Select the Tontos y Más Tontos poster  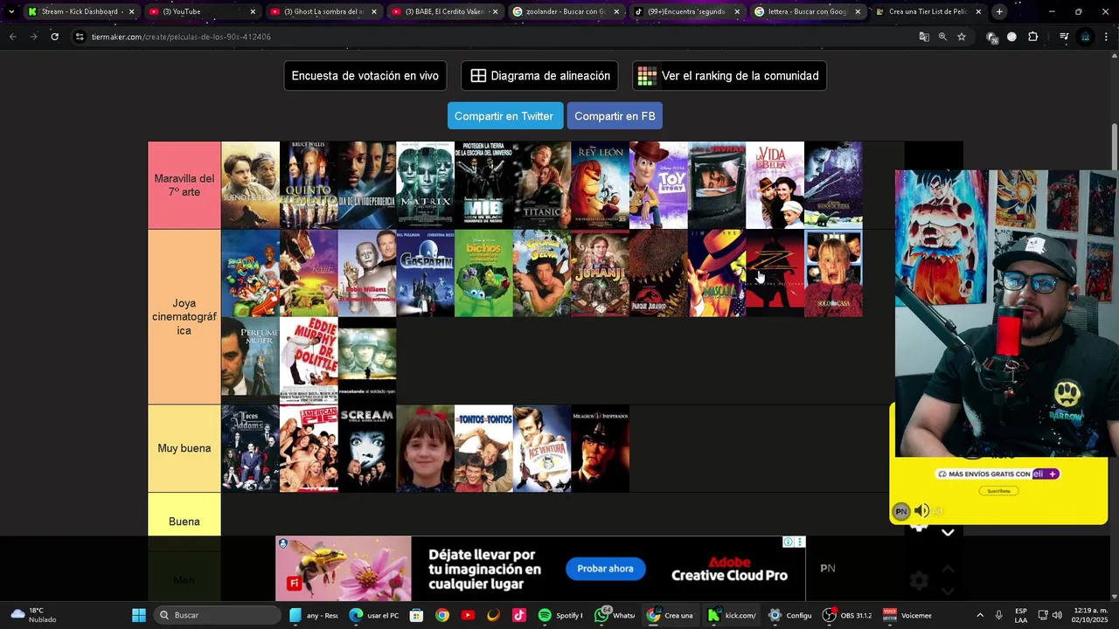[x=483, y=448]
